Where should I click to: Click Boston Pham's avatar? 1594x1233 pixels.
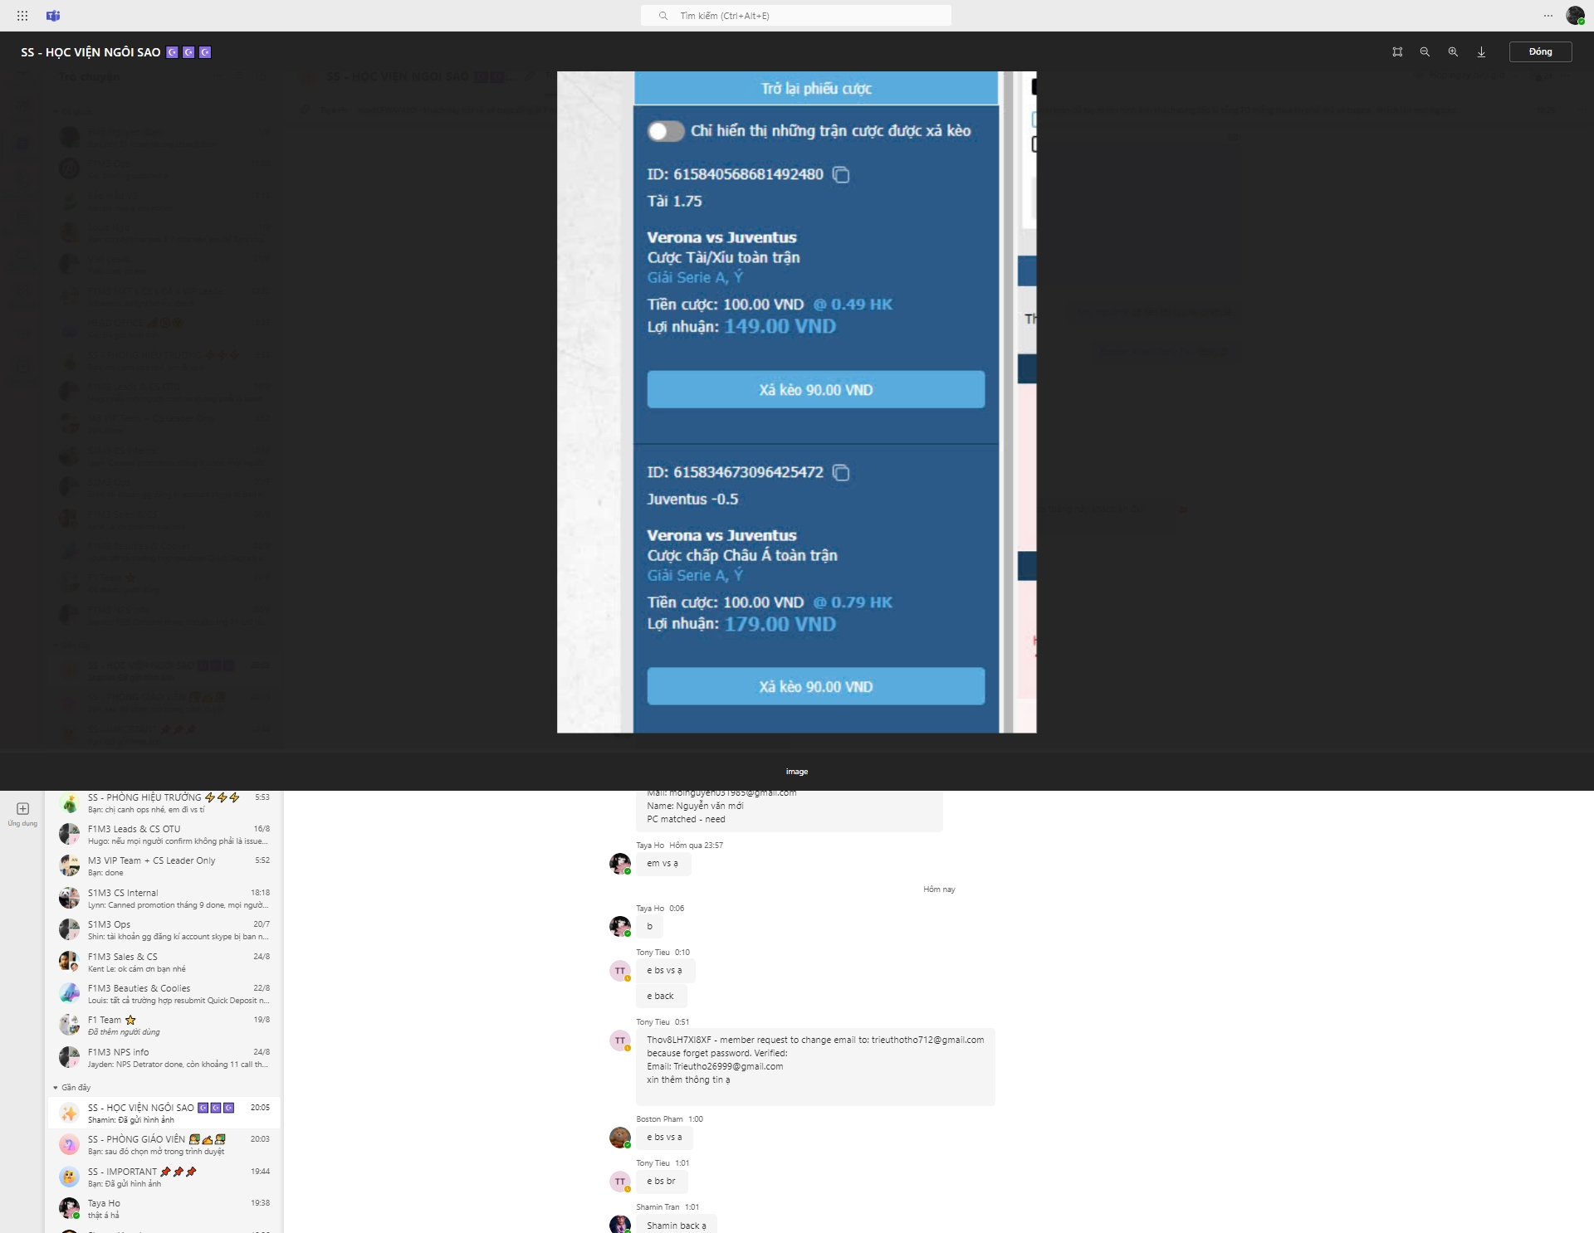point(619,1138)
